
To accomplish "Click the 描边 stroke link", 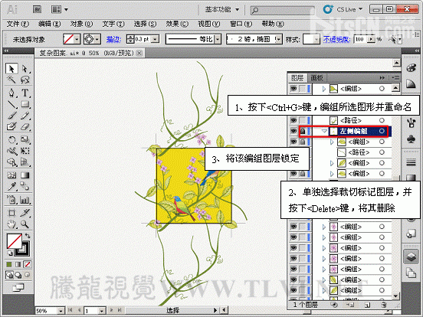I will (113, 39).
